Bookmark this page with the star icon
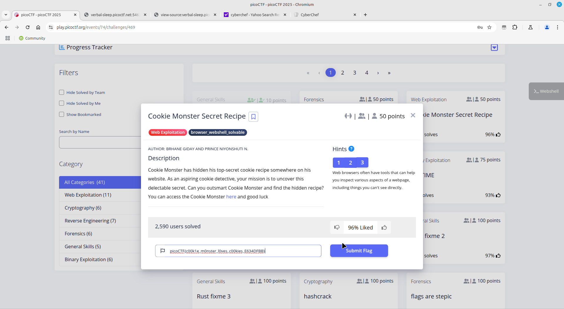 click(x=489, y=27)
